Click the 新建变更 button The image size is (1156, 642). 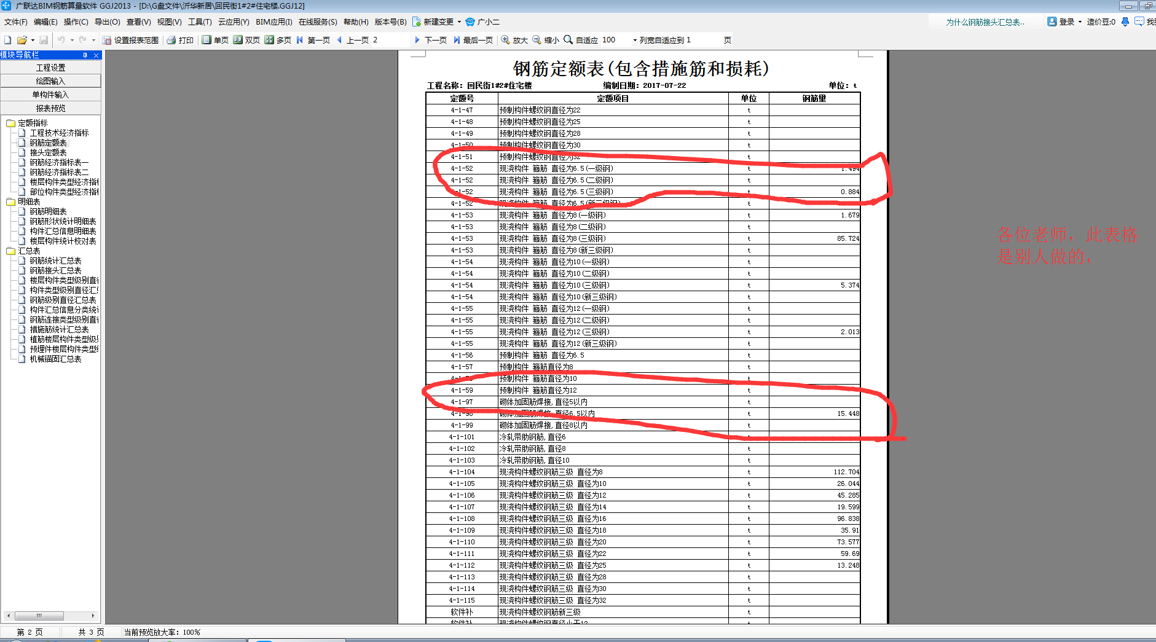click(x=433, y=22)
